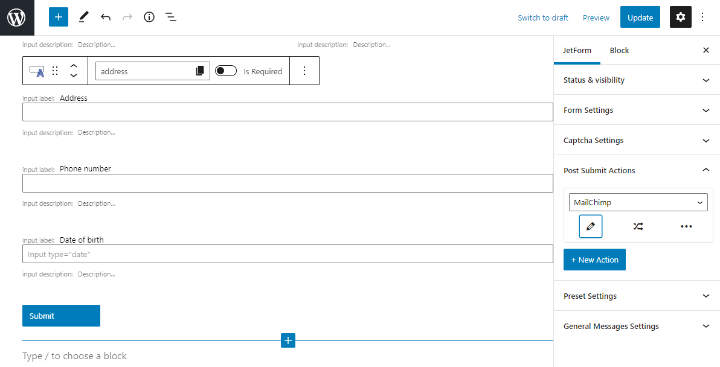Screen dimensions: 720x367
Task: Open the document Details info icon
Action: coord(149,18)
